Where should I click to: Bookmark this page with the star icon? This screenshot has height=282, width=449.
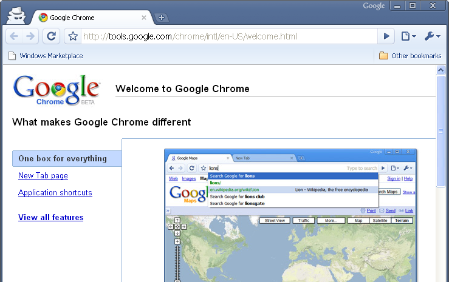pos(73,36)
